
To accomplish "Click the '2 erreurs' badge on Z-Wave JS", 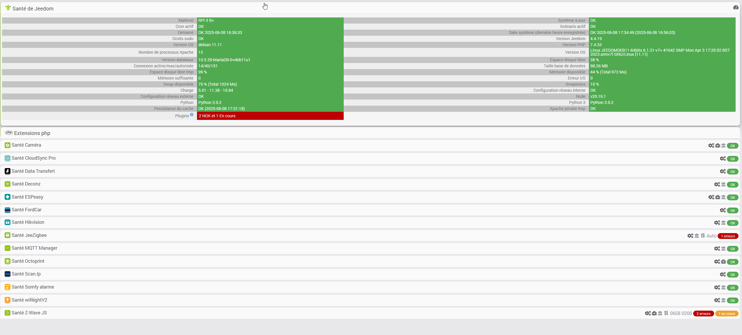I will [x=703, y=314].
